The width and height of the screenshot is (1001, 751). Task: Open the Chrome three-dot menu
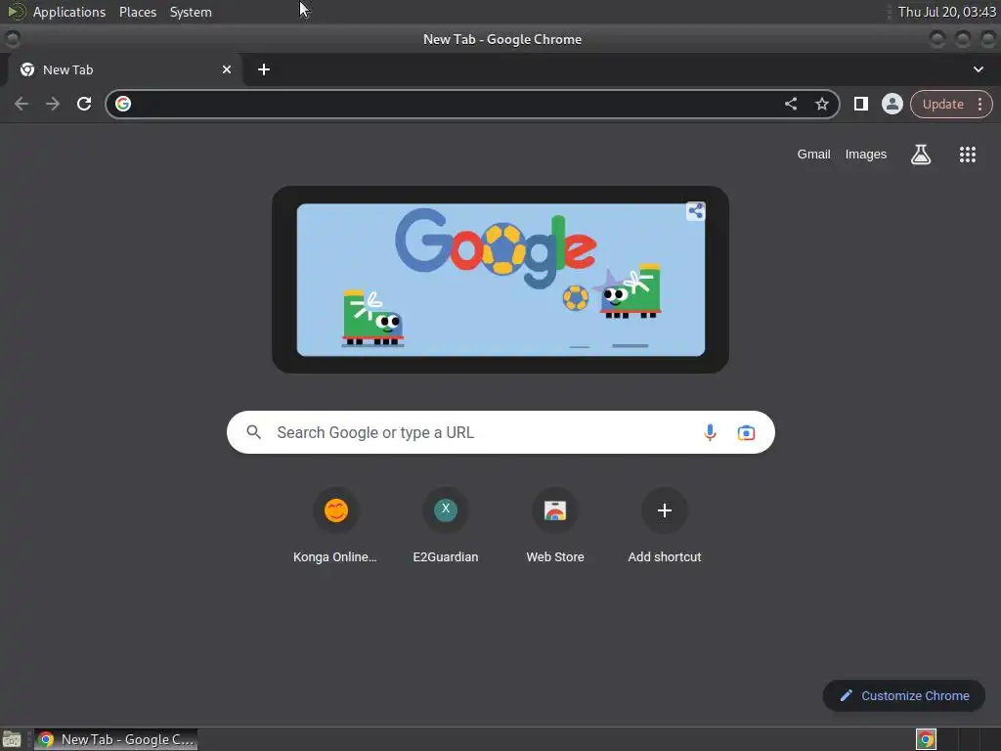979,104
